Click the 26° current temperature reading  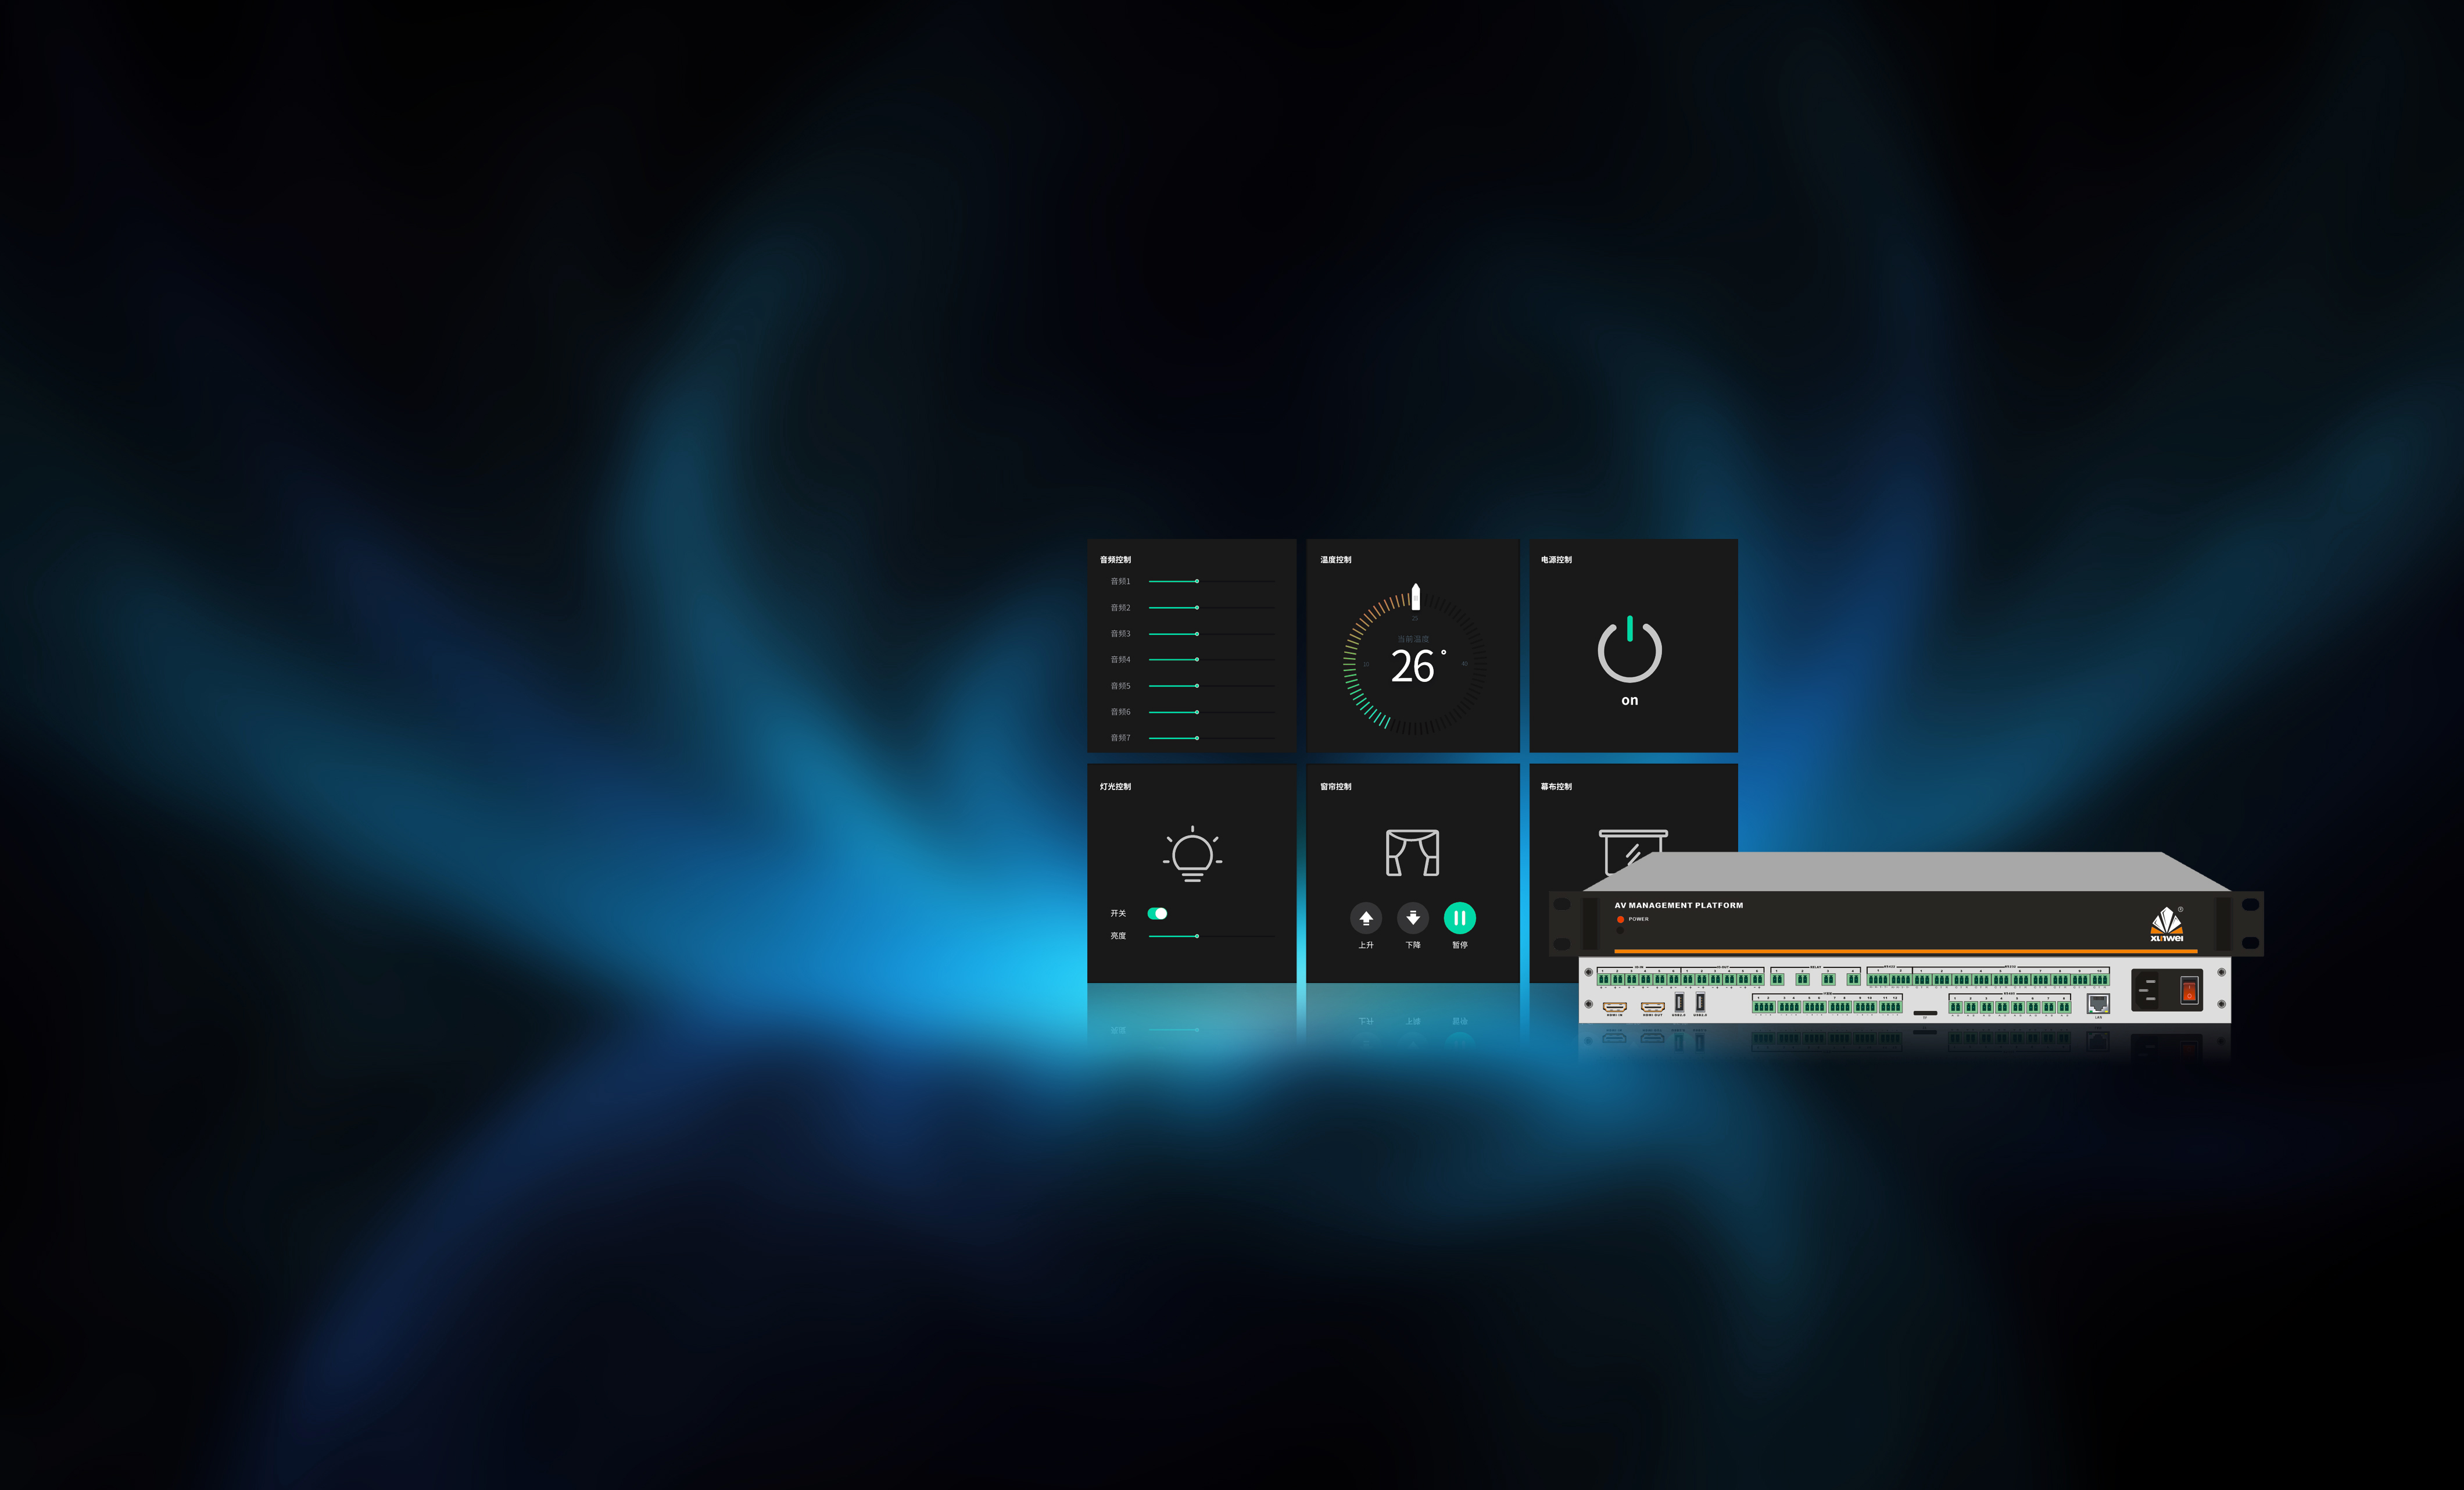(x=1414, y=667)
